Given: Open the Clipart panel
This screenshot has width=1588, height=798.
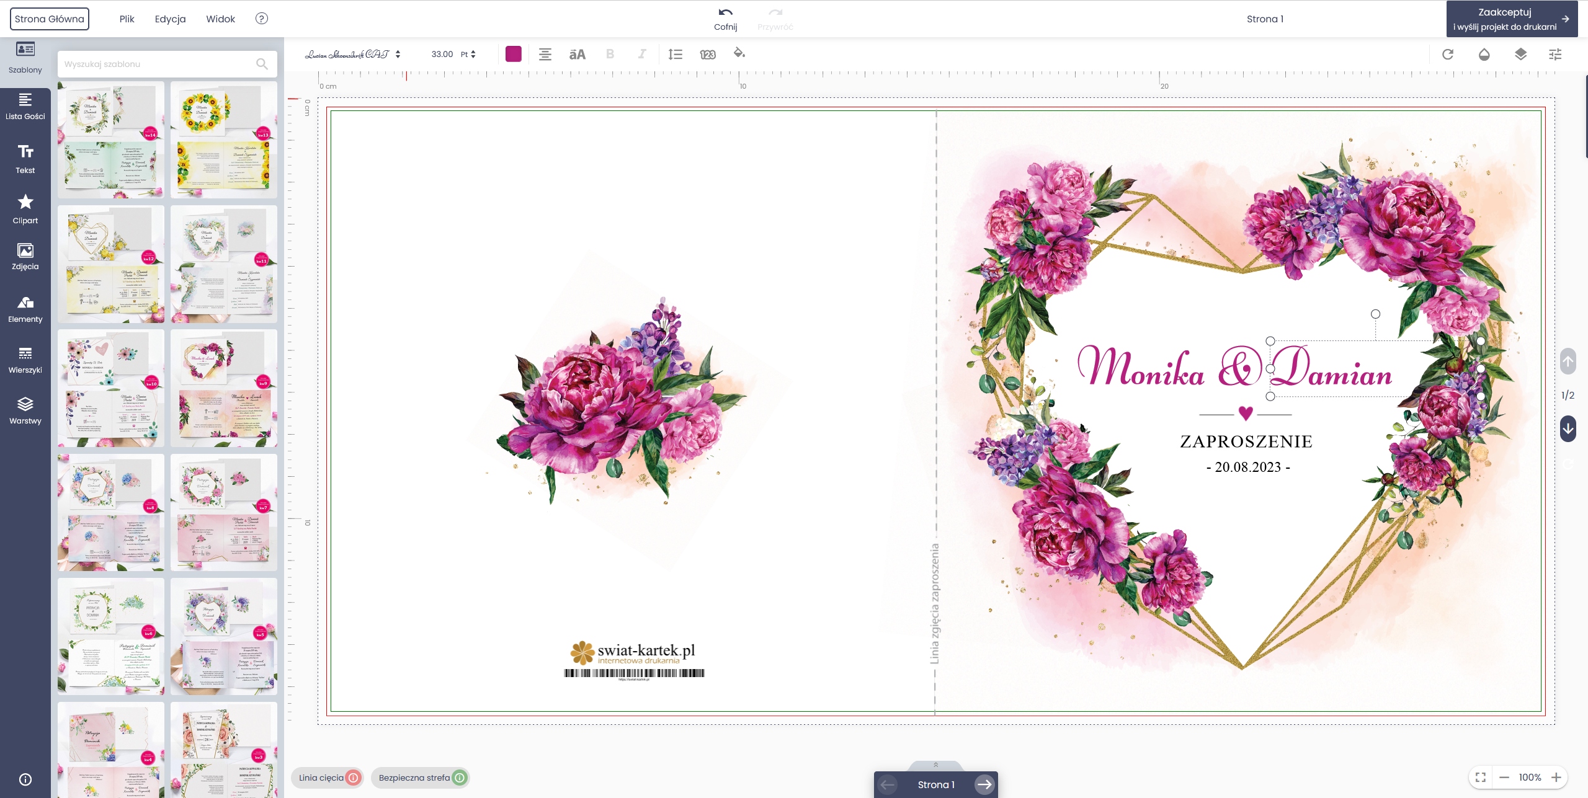Looking at the screenshot, I should (25, 209).
